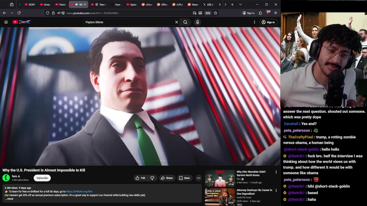Switch to the Officia Reddit tab
This screenshot has height=206, width=367.
(163, 5)
